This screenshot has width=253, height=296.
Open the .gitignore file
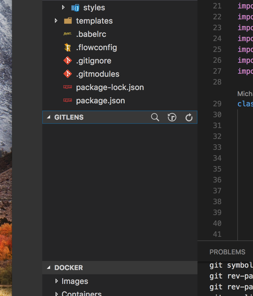pyautogui.click(x=94, y=60)
